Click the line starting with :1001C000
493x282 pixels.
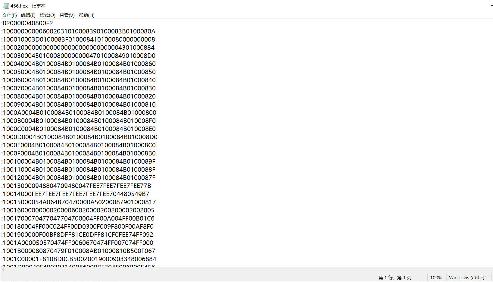(79, 259)
